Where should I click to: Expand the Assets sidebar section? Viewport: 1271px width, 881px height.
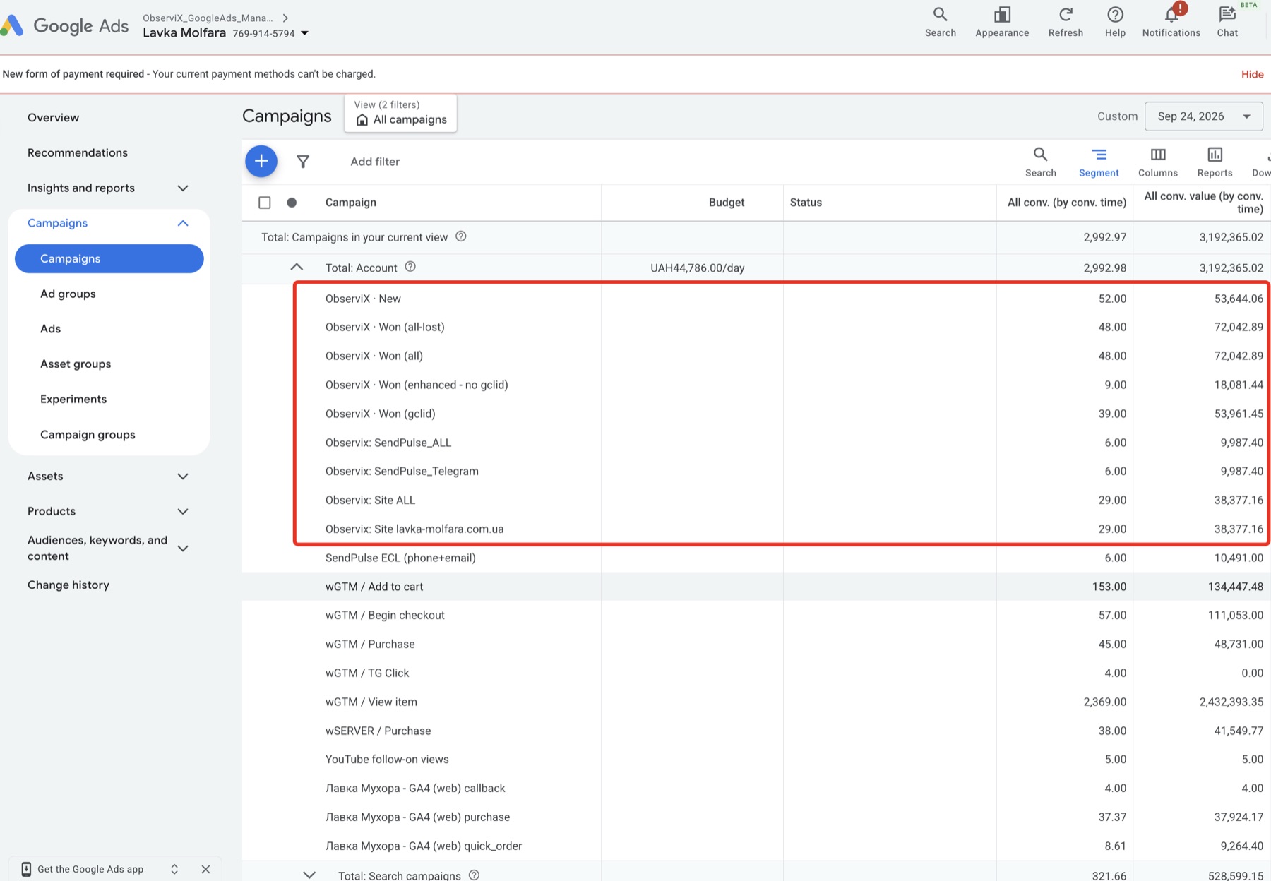click(x=183, y=477)
